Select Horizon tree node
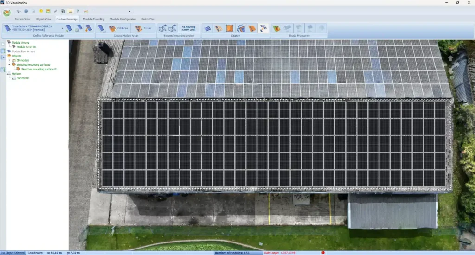The height and width of the screenshot is (255, 475). tap(16, 74)
